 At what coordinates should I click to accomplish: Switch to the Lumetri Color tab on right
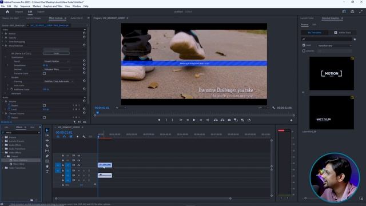point(307,18)
